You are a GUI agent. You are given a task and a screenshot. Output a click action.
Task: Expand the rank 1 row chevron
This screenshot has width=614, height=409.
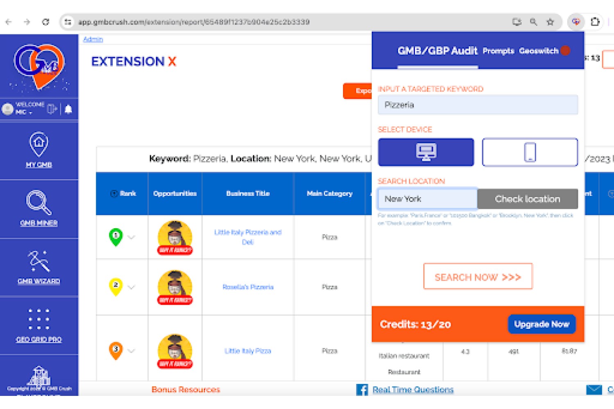[x=131, y=237]
